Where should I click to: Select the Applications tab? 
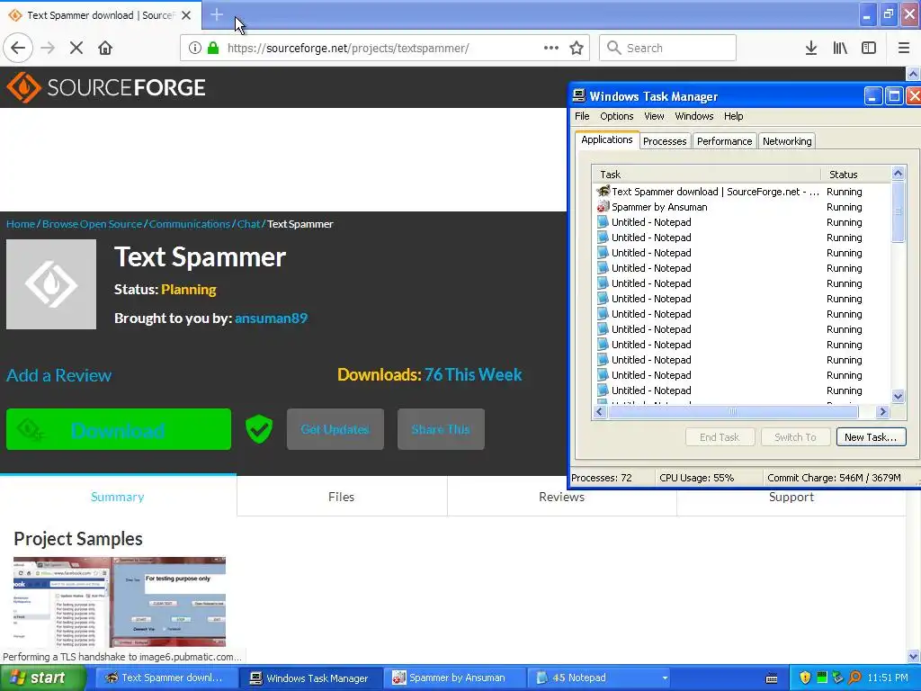coord(607,139)
